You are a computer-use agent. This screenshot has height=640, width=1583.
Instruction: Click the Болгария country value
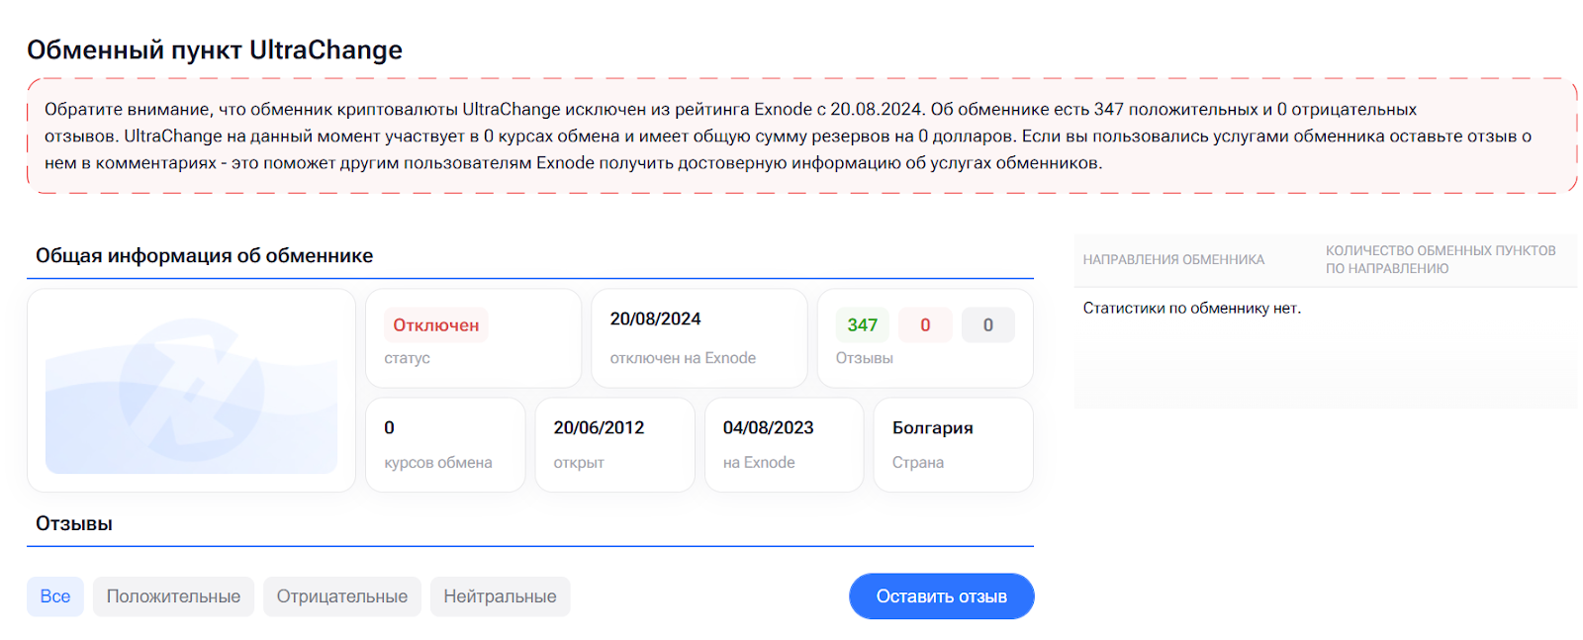pyautogui.click(x=933, y=428)
